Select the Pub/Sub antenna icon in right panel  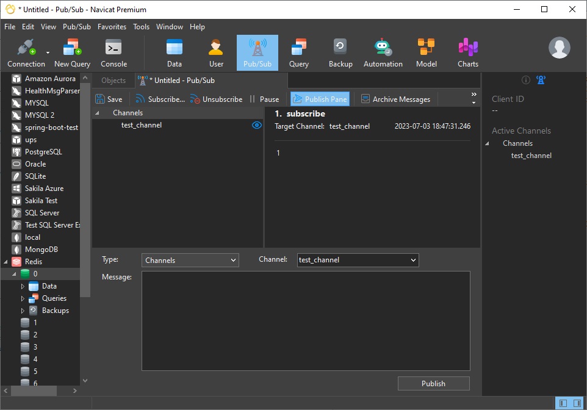click(541, 80)
